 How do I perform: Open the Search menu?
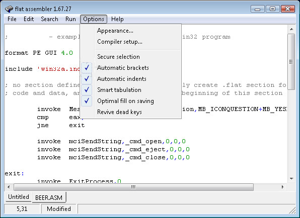(49, 19)
